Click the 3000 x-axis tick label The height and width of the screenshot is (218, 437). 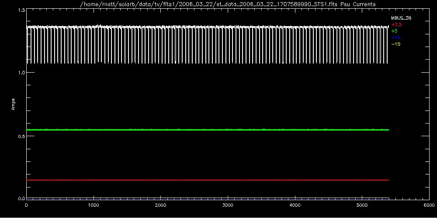coord(228,205)
